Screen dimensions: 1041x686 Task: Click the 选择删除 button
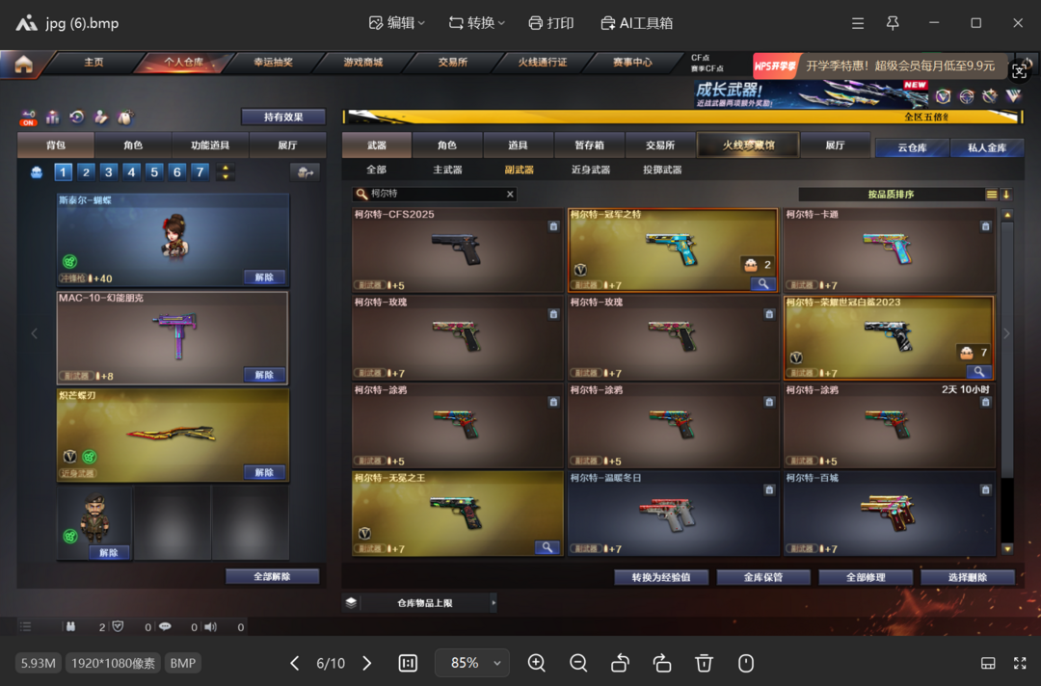968,576
